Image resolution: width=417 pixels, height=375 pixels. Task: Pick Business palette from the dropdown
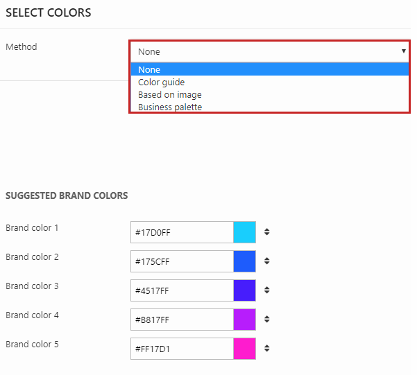coord(269,107)
